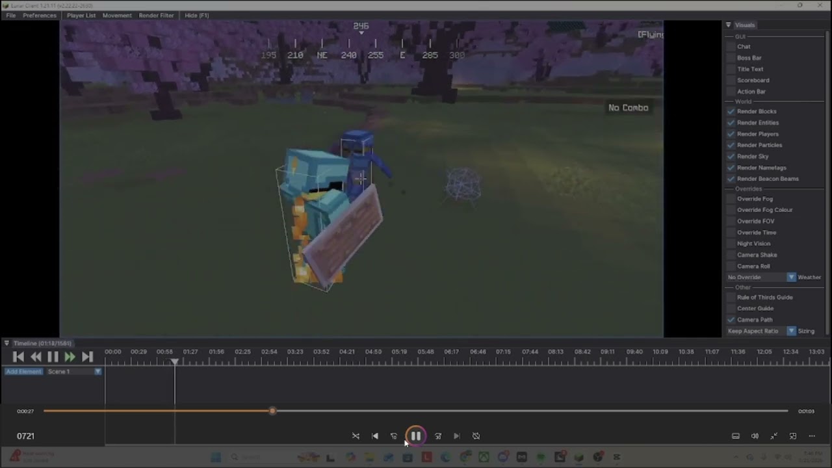Pause the timeline playback
Viewport: 832px width, 468px height.
[53, 357]
